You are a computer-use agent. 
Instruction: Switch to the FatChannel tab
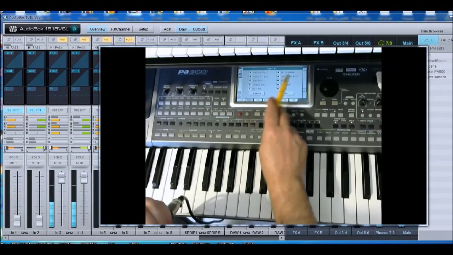tap(121, 29)
